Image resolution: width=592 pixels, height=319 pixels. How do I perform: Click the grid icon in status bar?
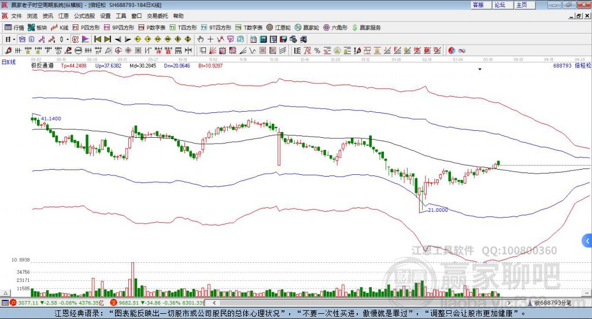(x=5, y=303)
